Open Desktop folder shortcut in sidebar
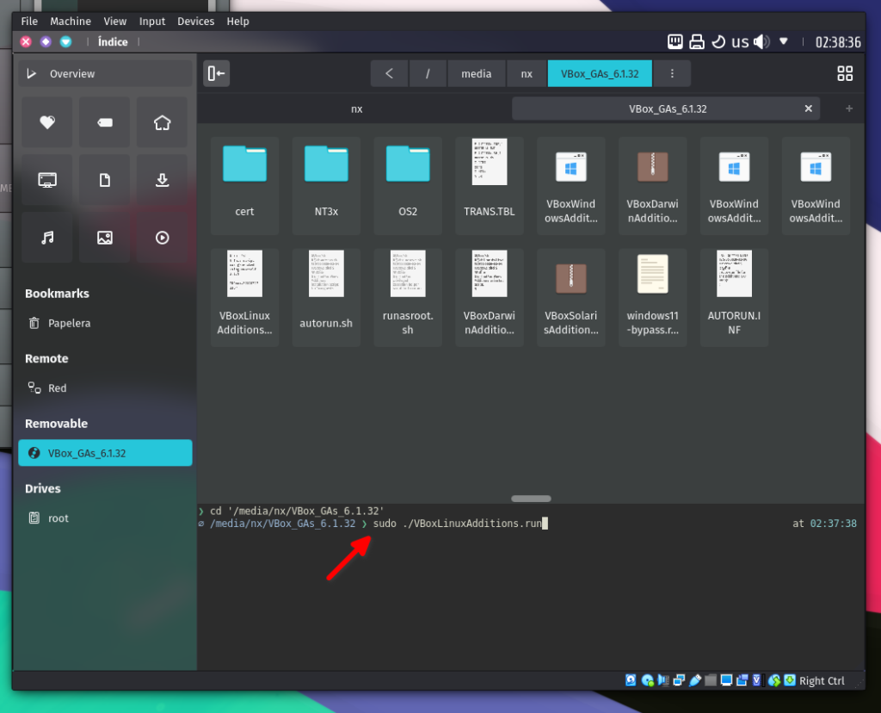 pos(47,180)
